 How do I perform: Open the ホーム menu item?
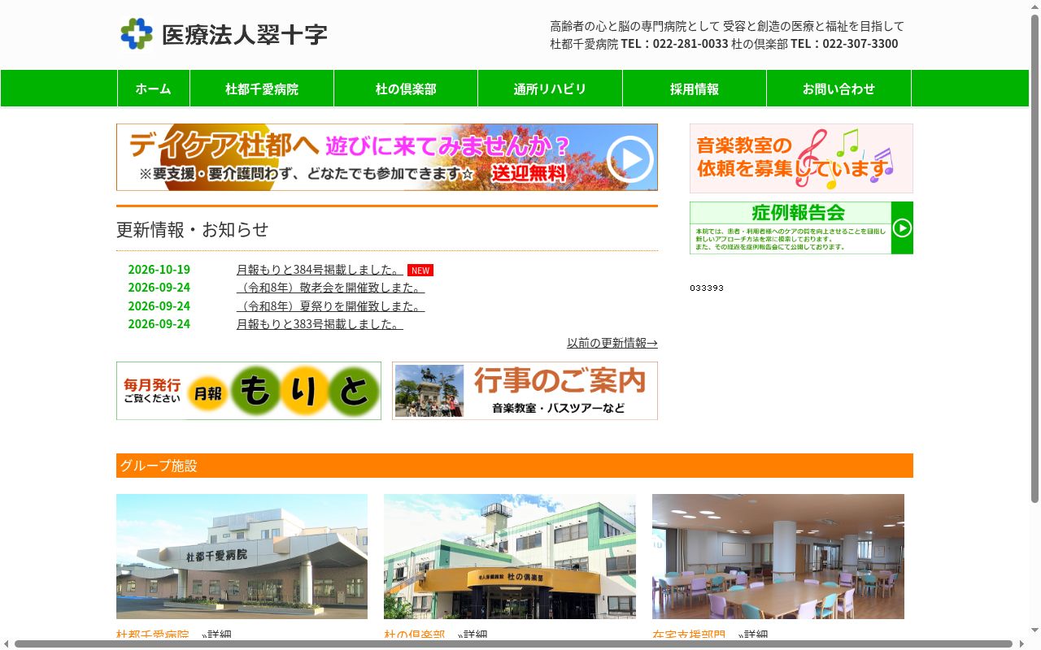tap(154, 89)
